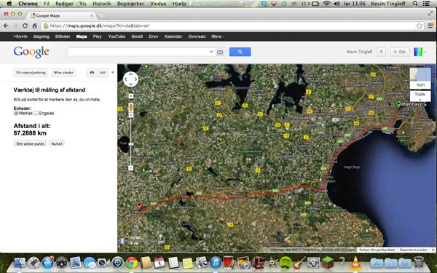Viewport: 437px width, 273px height.
Task: Click the print icon in Maps toolbar
Action: pyautogui.click(x=92, y=73)
